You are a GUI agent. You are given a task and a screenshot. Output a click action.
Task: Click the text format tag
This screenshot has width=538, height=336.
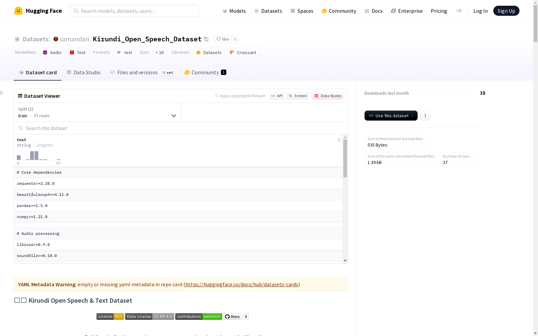(124, 52)
